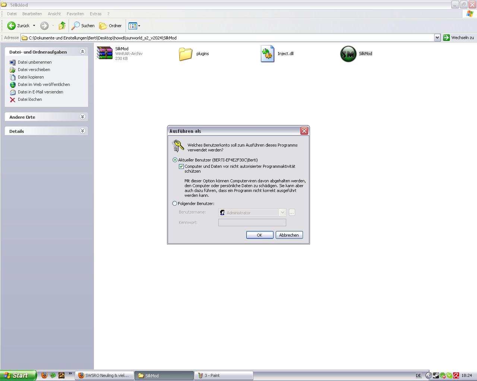Choose the Folgender Benutzer radio option
Image resolution: width=477 pixels, height=381 pixels.
(x=175, y=204)
